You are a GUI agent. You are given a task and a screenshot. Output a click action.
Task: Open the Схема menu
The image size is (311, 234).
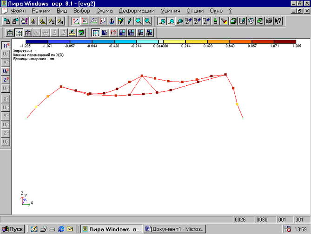tap(105, 11)
